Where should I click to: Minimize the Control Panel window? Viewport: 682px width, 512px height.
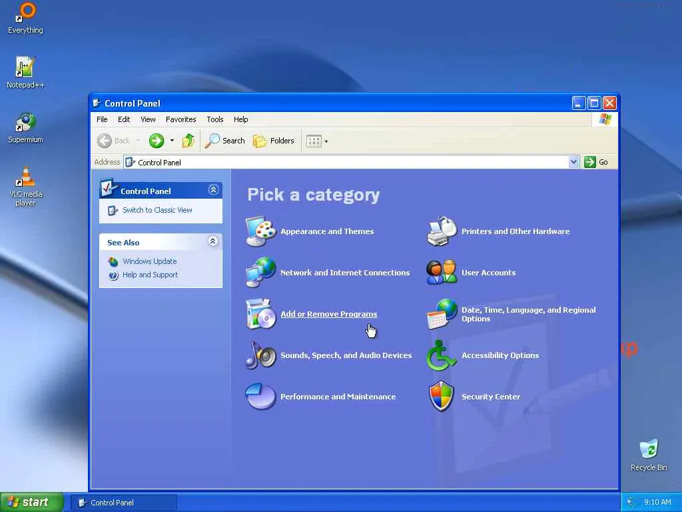tap(579, 103)
